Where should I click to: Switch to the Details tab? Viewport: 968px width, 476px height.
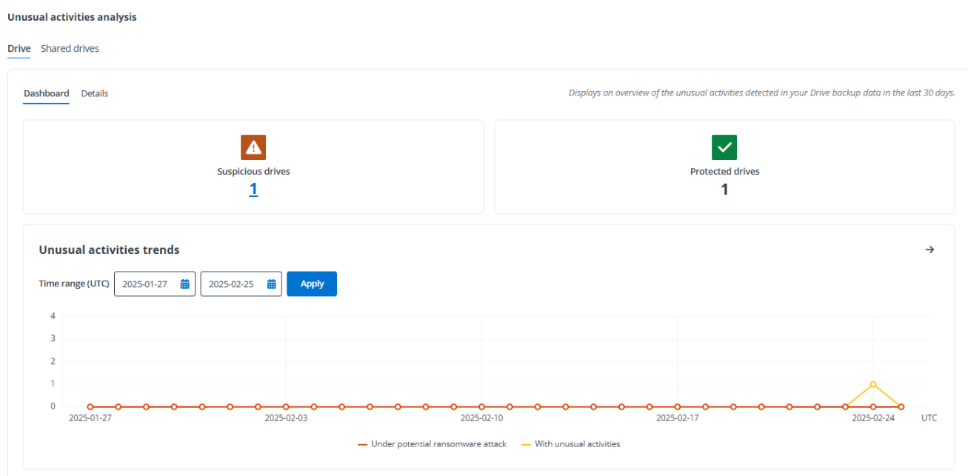(x=94, y=93)
